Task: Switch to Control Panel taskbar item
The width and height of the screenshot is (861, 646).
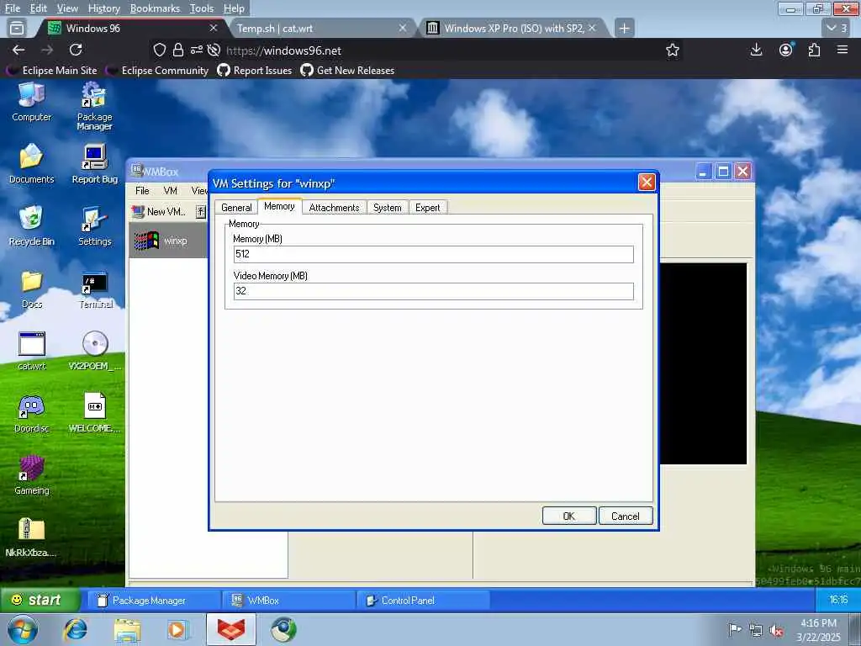Action: point(424,601)
